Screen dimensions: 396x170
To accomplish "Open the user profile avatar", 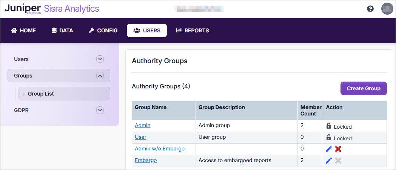I will point(387,9).
